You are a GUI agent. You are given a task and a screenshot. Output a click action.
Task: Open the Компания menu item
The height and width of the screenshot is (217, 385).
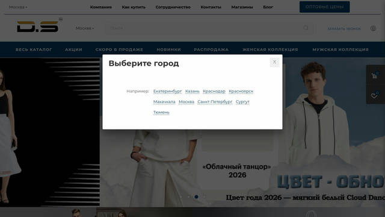pos(101,7)
